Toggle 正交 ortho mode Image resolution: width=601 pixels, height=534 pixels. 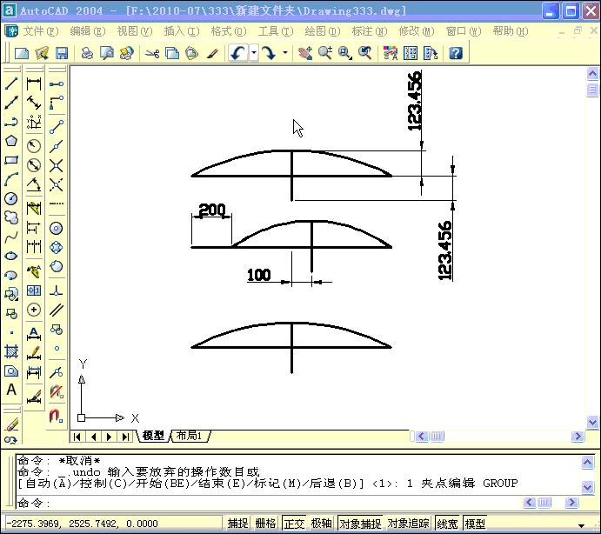[x=294, y=524]
